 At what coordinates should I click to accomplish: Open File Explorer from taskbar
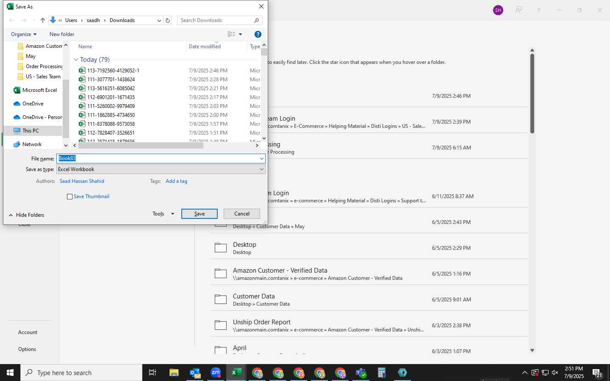coord(174,373)
